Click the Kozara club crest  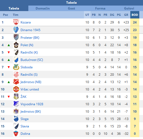pyautogui.click(x=16, y=22)
